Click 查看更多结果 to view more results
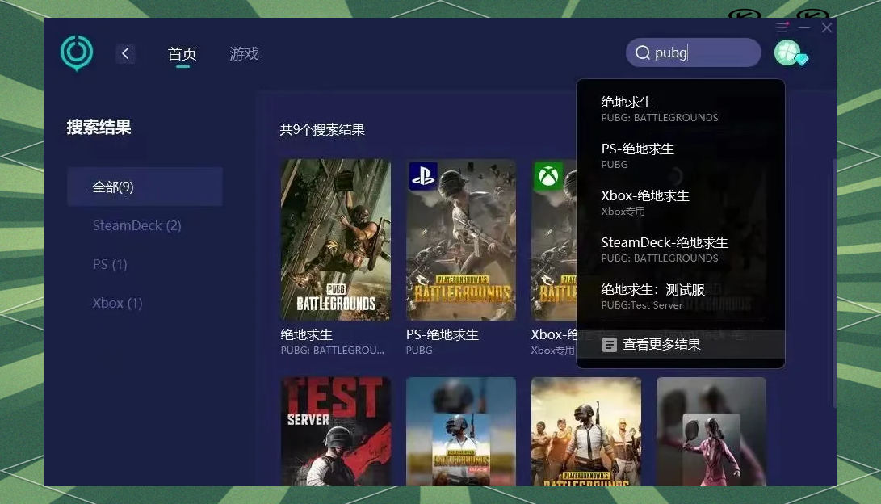This screenshot has width=881, height=504. coord(681,344)
